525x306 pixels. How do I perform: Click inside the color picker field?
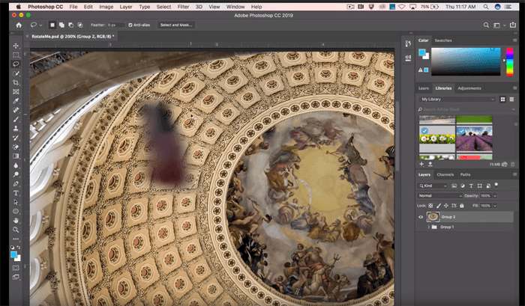tap(466, 61)
